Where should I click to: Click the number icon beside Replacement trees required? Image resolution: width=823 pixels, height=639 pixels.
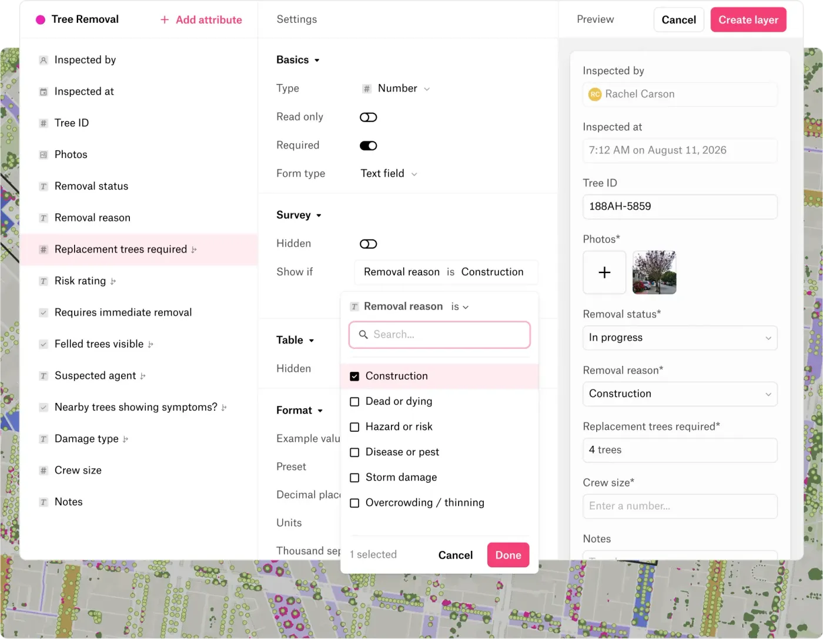click(44, 250)
